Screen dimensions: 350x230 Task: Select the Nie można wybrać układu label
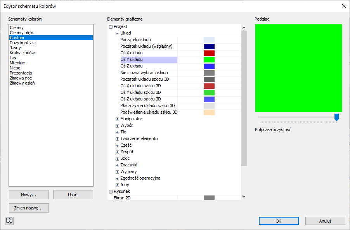144,73
